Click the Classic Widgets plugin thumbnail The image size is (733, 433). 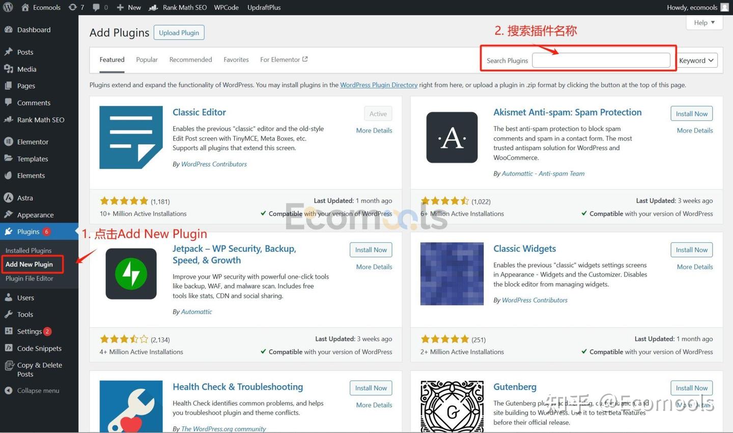click(452, 274)
